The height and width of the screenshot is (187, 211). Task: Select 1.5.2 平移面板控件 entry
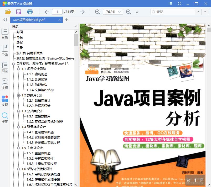[x=40, y=159]
